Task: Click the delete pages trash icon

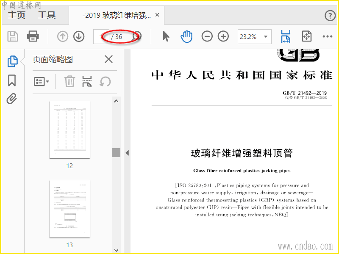Action: (69, 81)
